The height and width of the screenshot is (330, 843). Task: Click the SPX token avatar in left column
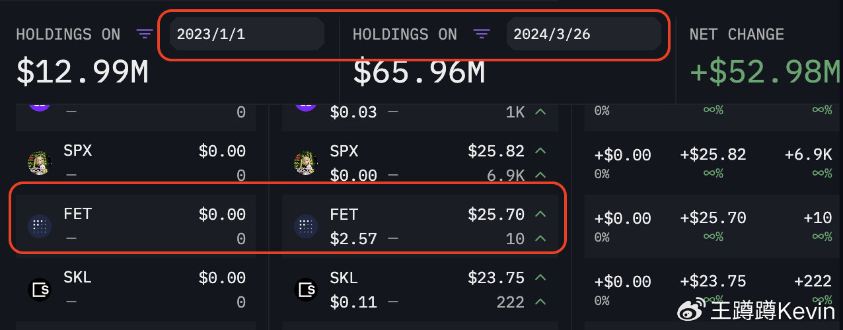40,162
